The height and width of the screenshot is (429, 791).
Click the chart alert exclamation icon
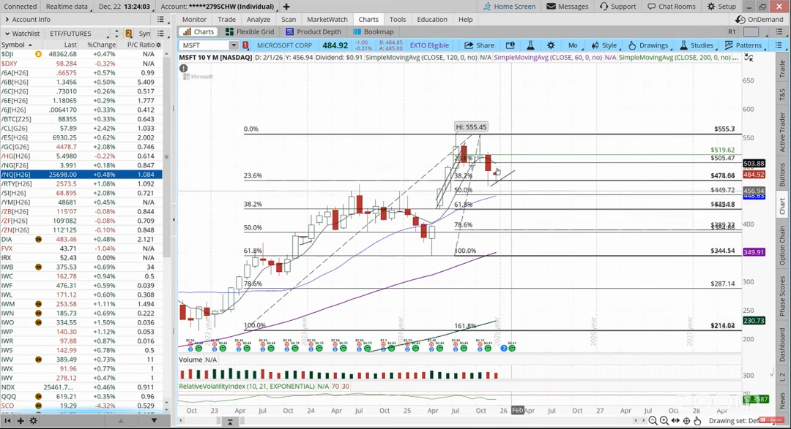click(183, 68)
